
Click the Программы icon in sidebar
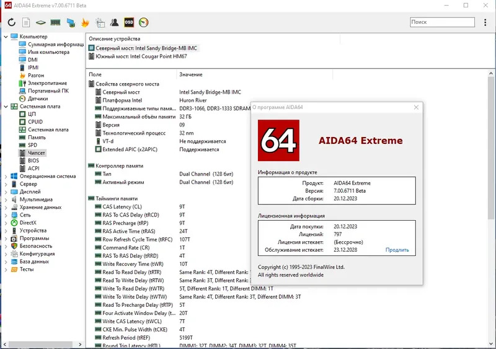click(x=14, y=238)
